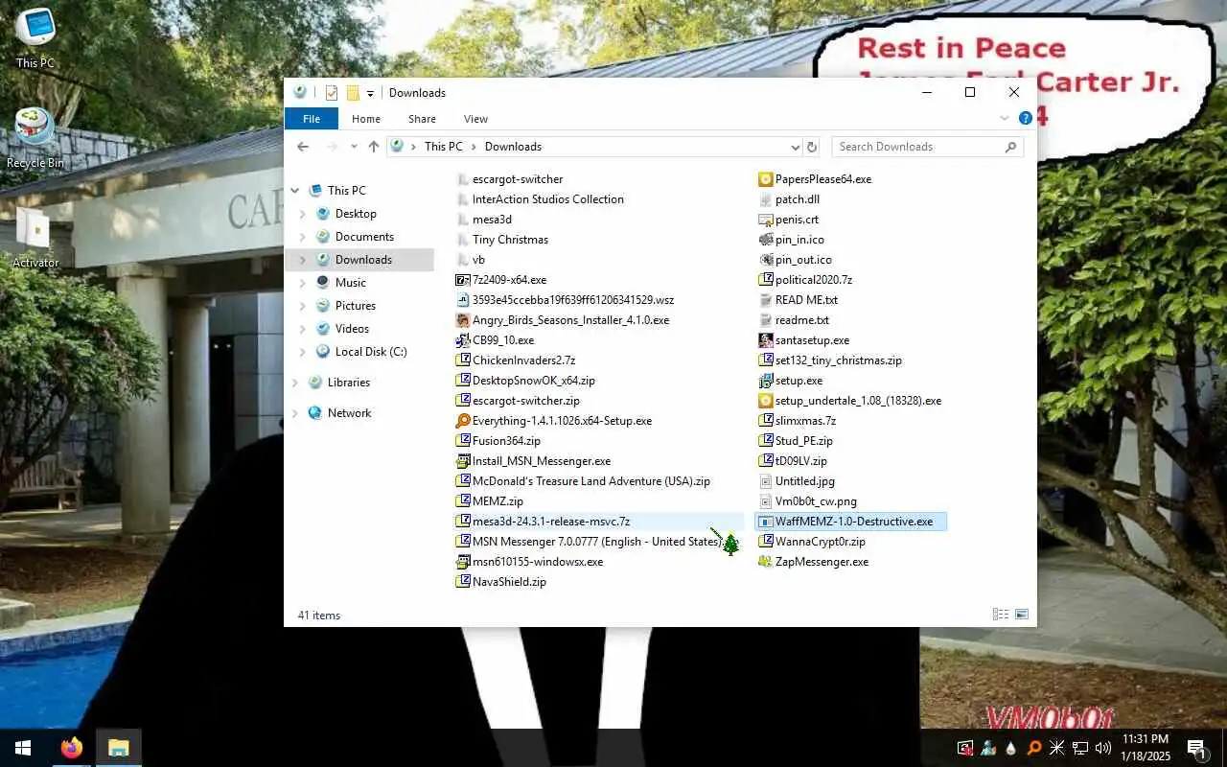Open the File ribbon tab

click(x=312, y=119)
